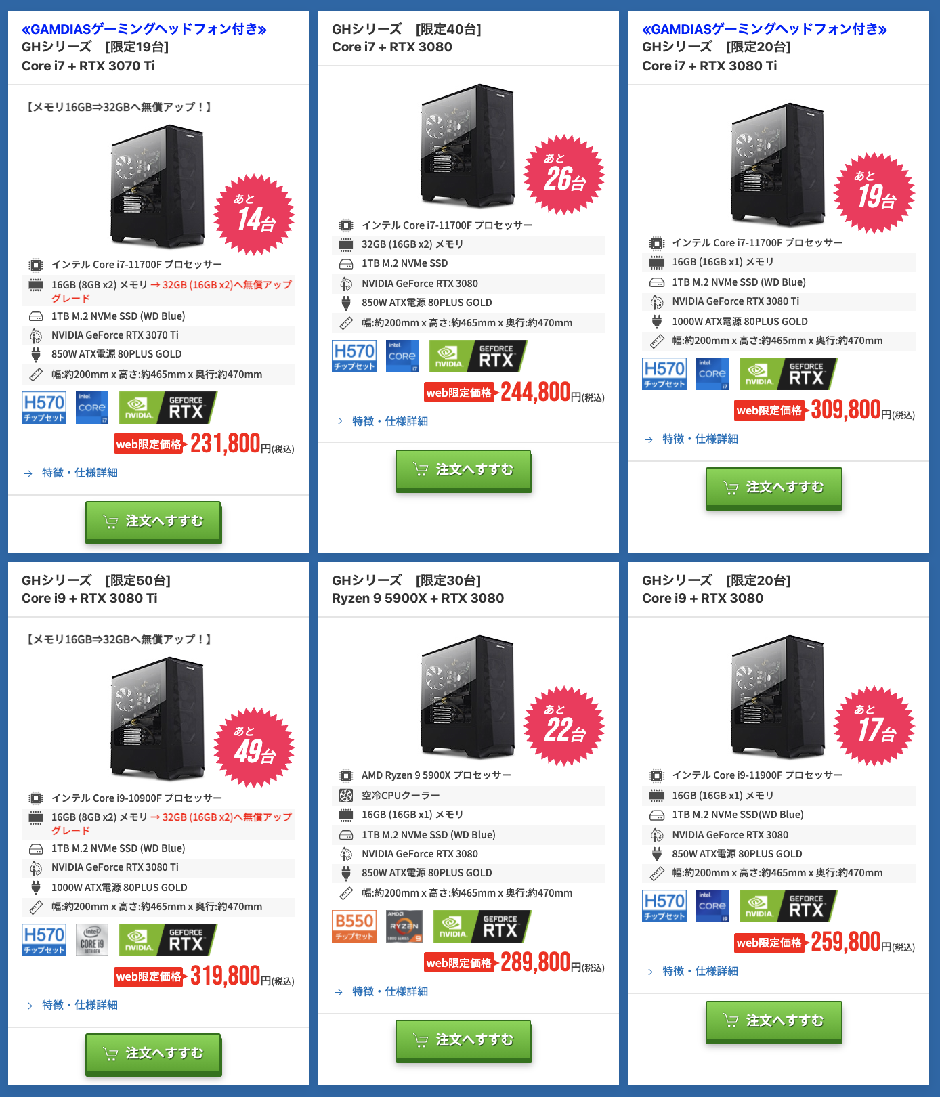This screenshot has width=940, height=1097.
Task: Proceed to order the Ryzen 9 5900X model
Action: (x=464, y=1041)
